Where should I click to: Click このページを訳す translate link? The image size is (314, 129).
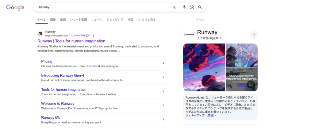(x=81, y=36)
